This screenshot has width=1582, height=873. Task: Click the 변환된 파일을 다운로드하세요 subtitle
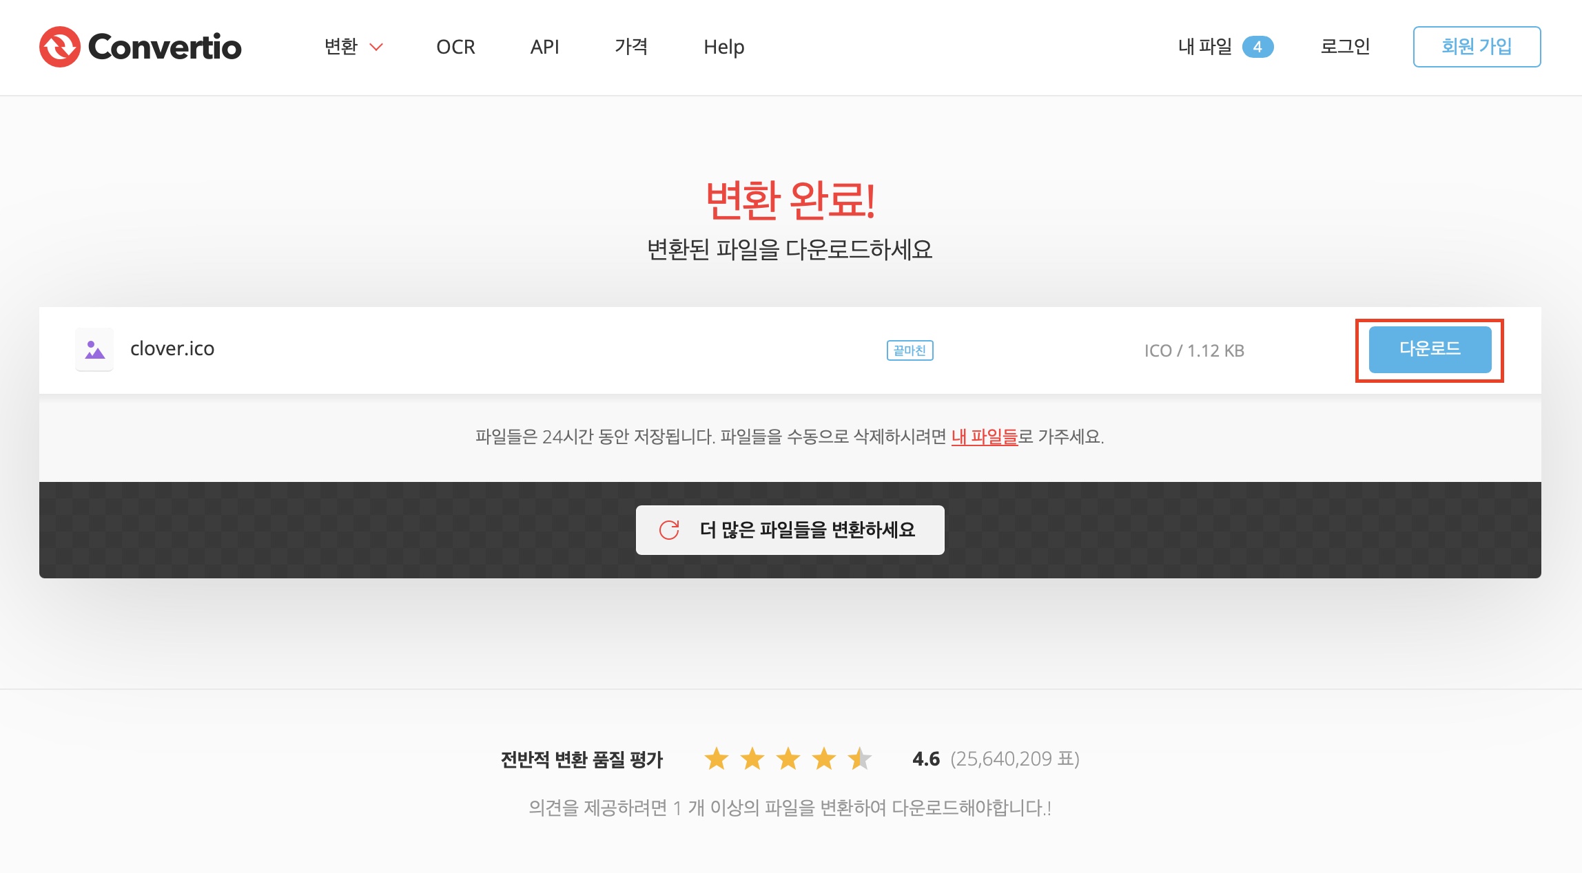(x=790, y=249)
